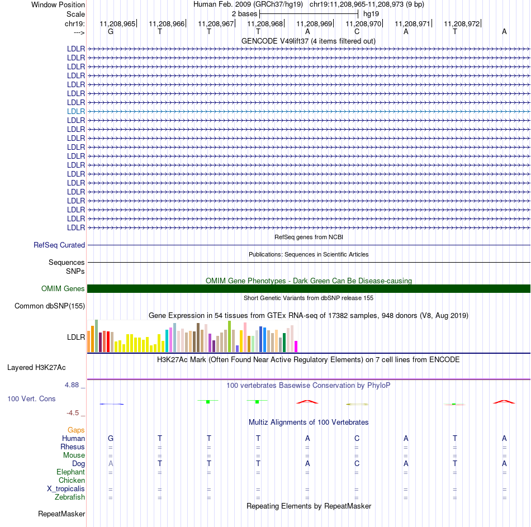Click position label 11,208,967
Viewport: 531px width, 527px height.
pyautogui.click(x=216, y=23)
